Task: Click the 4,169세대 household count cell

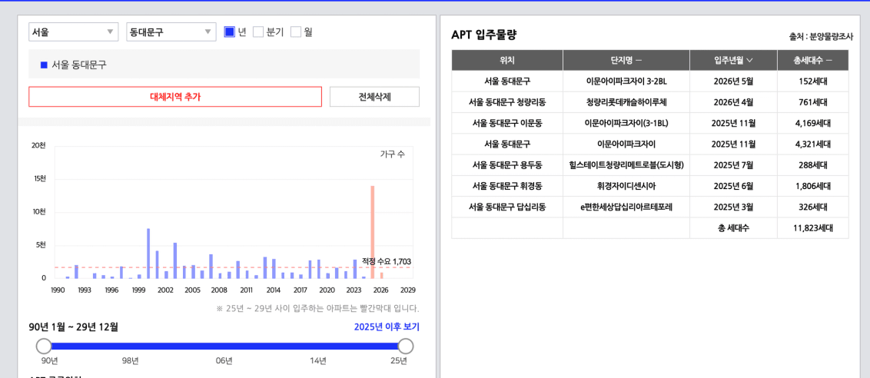Action: click(813, 123)
